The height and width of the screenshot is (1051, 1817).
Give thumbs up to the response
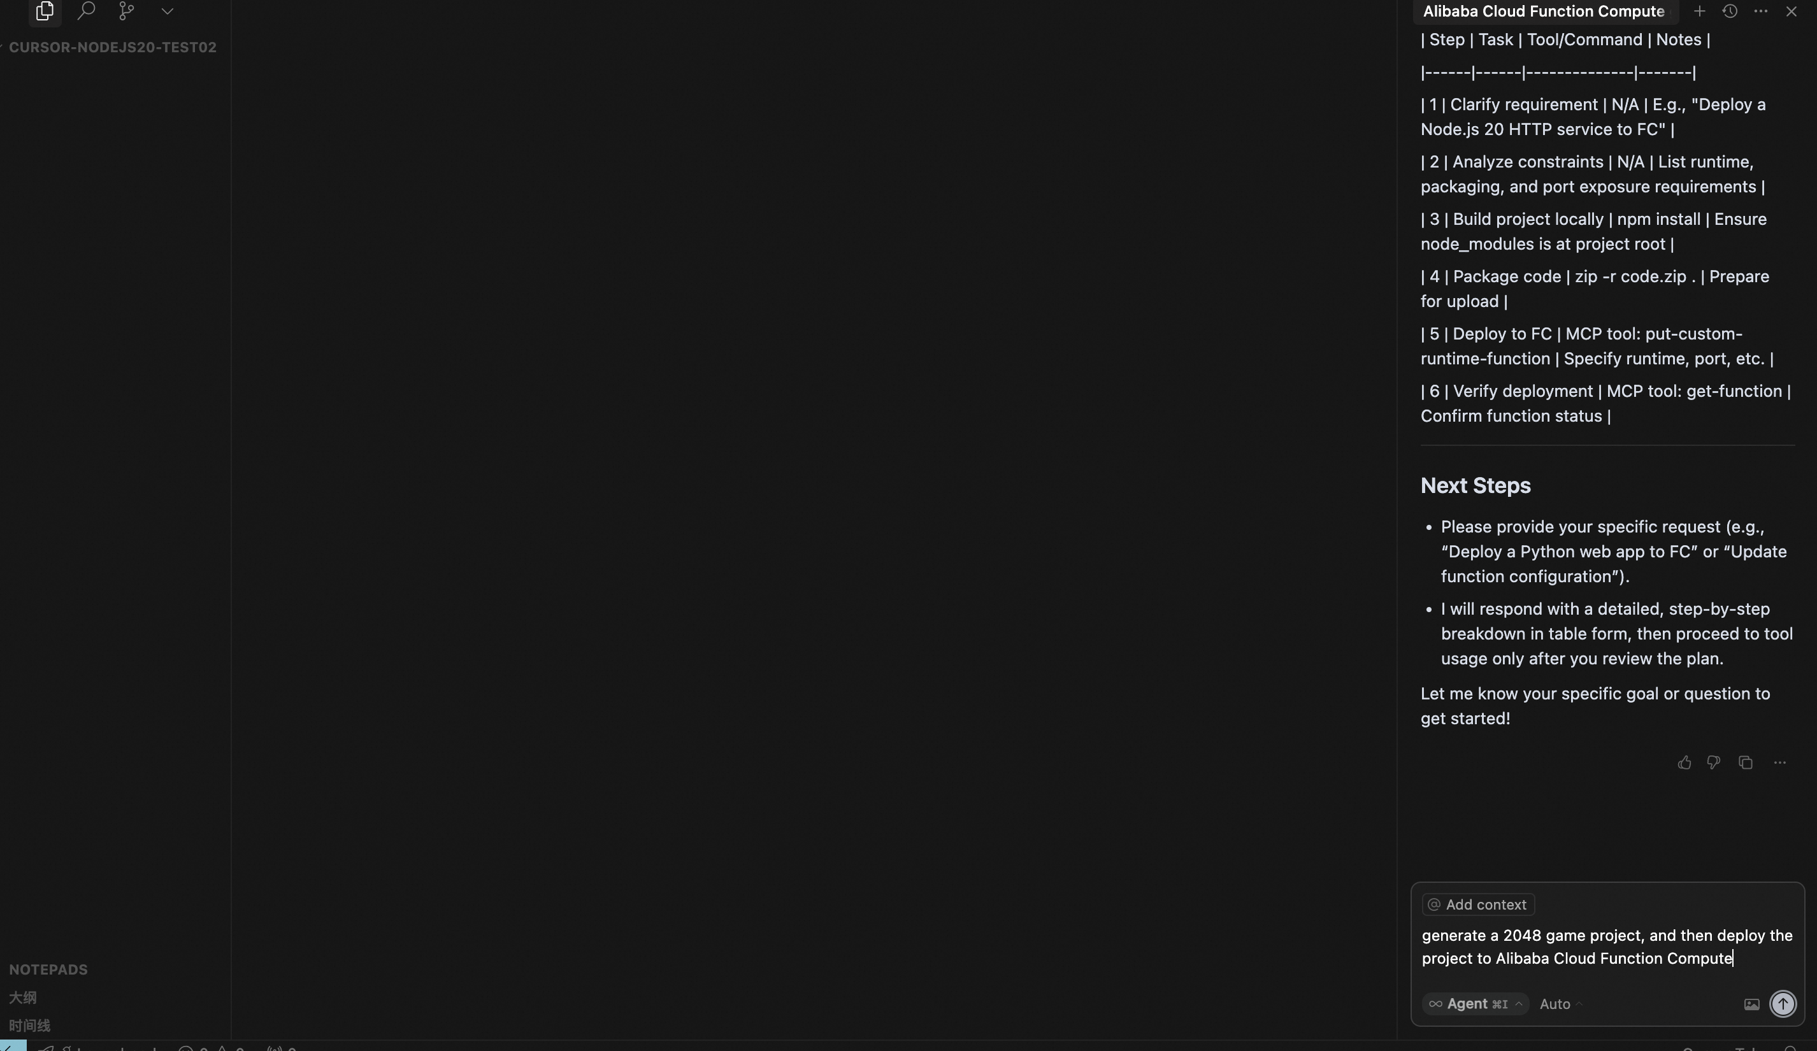click(1684, 762)
